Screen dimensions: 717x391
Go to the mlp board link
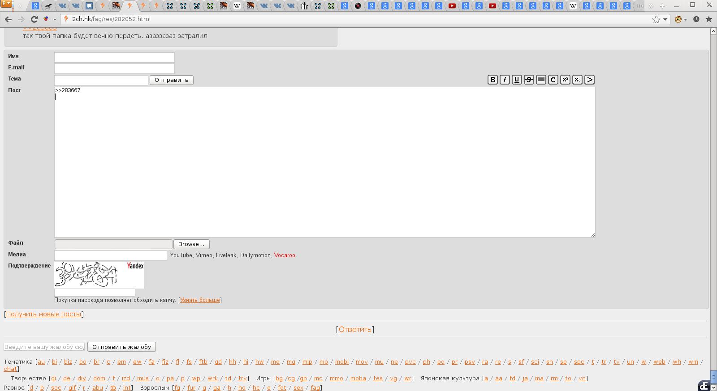(307, 362)
